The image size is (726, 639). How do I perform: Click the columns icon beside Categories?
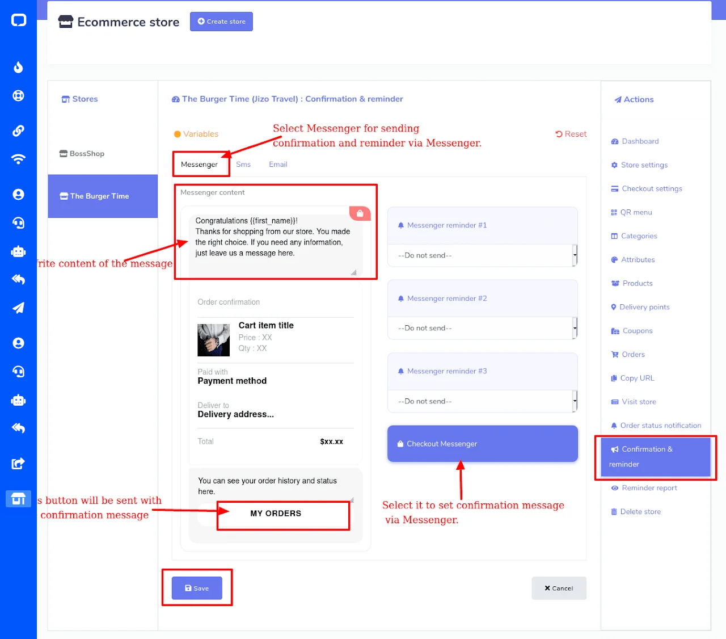[614, 236]
